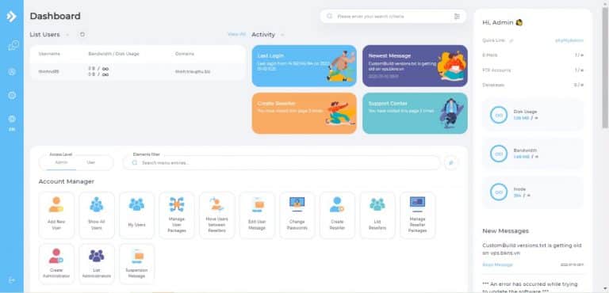Click the 'E-Mails' row in admin panel
This screenshot has height=293, width=609.
point(533,55)
